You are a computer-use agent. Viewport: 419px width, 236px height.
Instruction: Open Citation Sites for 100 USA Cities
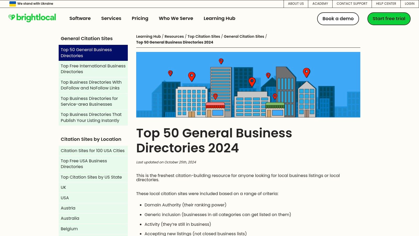93,151
